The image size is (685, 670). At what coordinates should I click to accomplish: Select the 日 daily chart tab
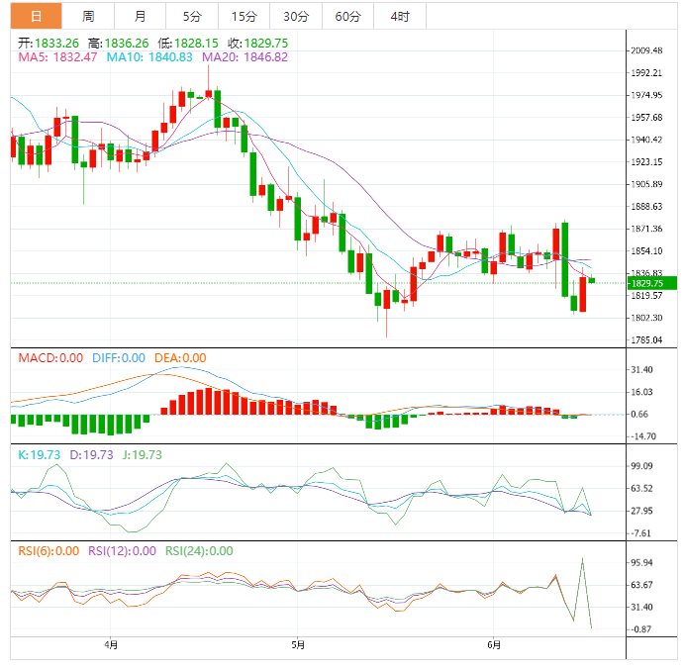pyautogui.click(x=37, y=16)
